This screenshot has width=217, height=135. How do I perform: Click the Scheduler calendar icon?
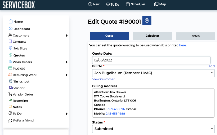point(128,4)
